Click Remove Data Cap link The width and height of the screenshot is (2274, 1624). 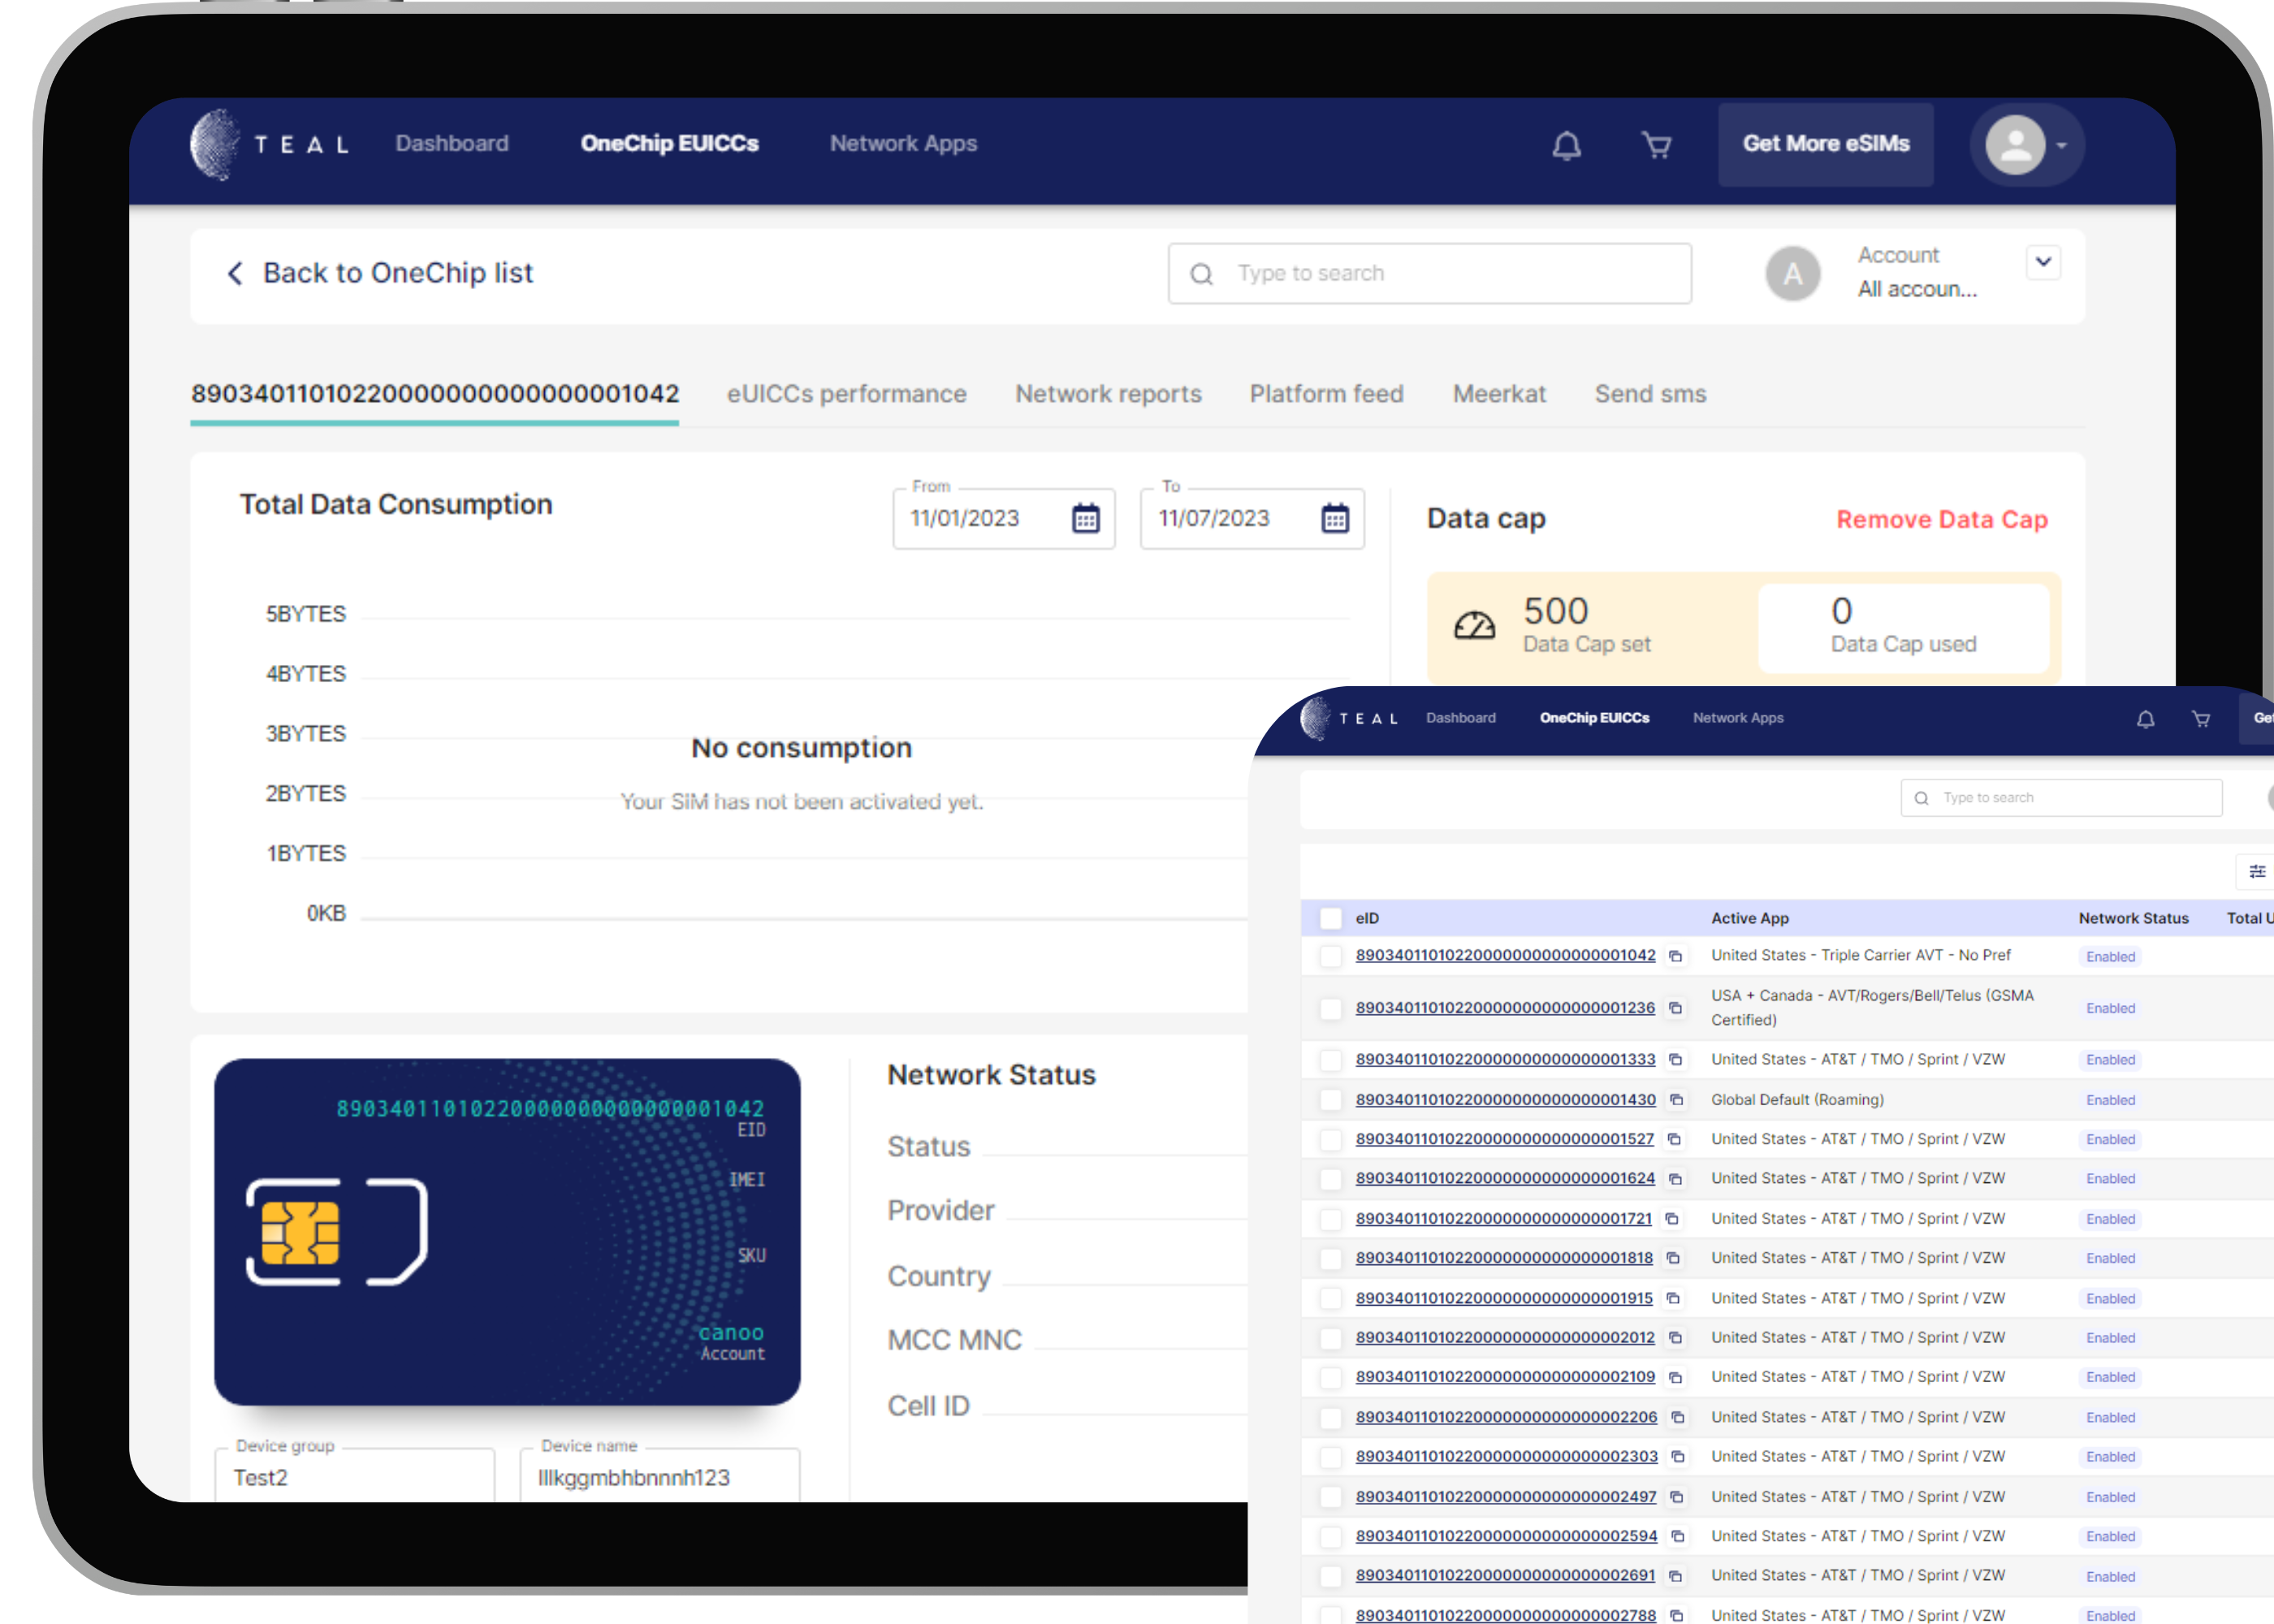(x=1941, y=520)
